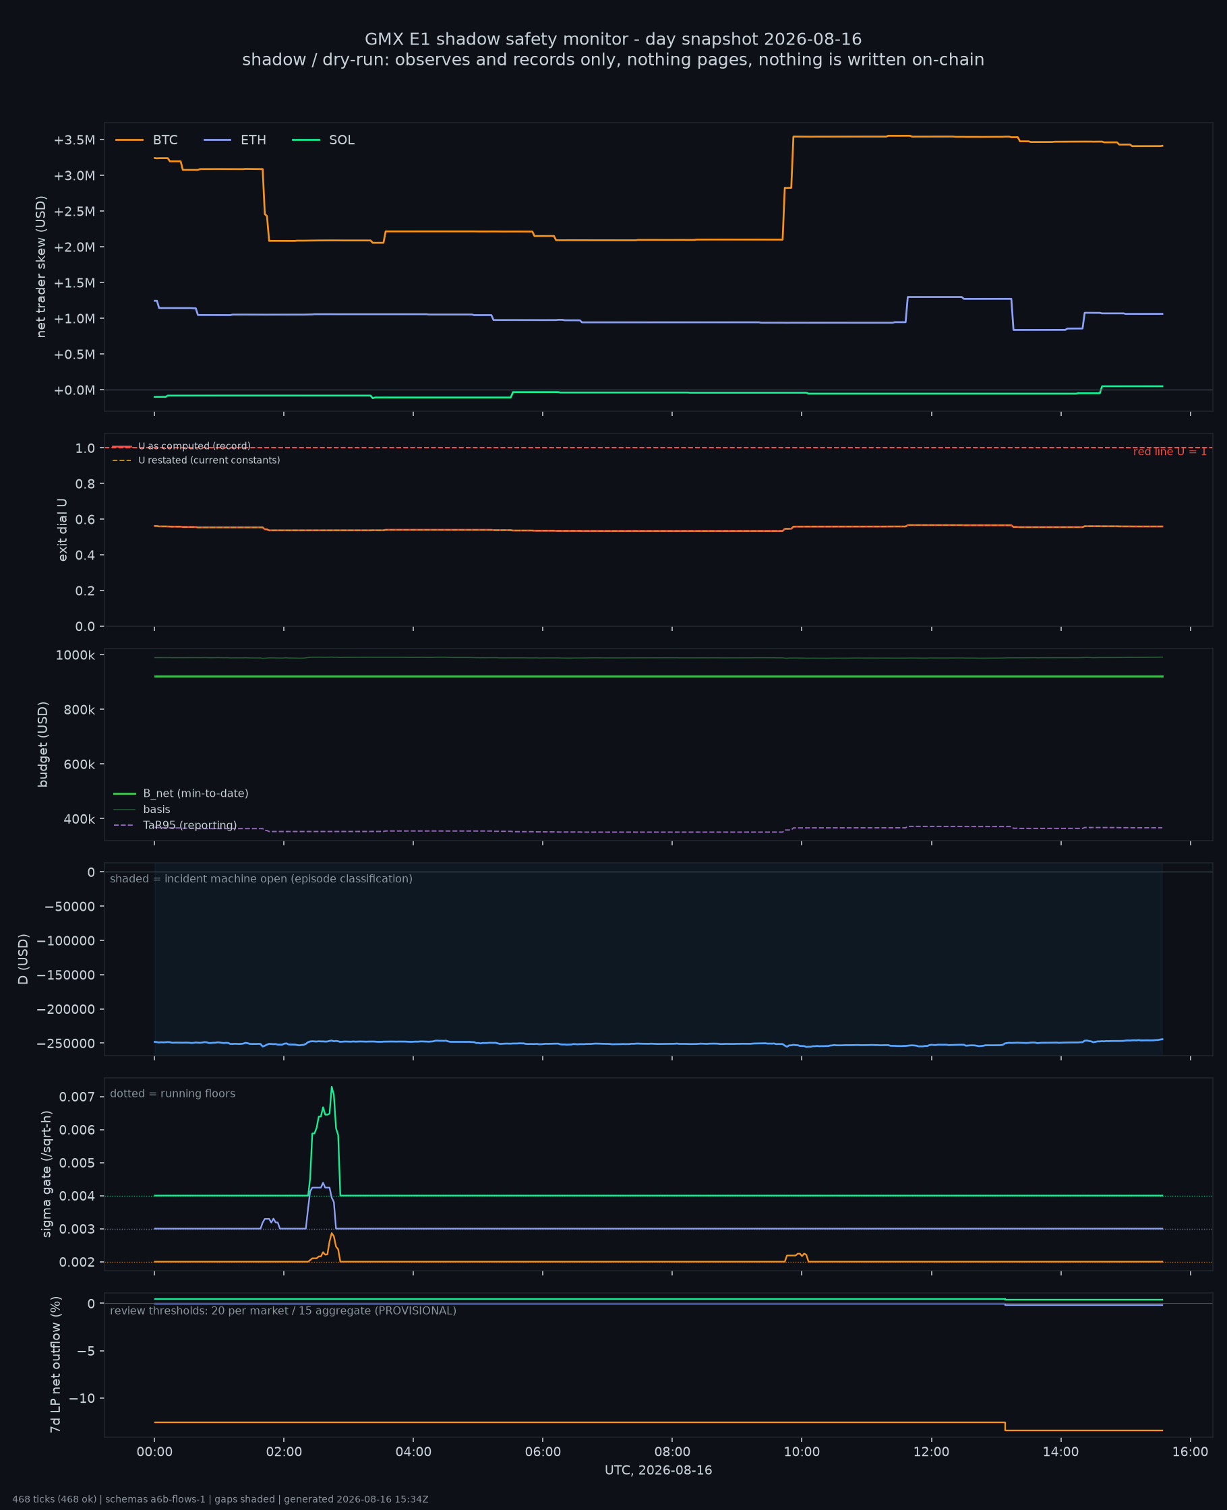Click the +1.5M skew axis tick
Image resolution: width=1227 pixels, height=1510 pixels.
click(74, 283)
